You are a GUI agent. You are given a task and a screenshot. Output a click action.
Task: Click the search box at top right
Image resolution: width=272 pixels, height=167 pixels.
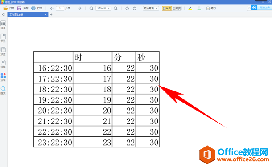249,8
